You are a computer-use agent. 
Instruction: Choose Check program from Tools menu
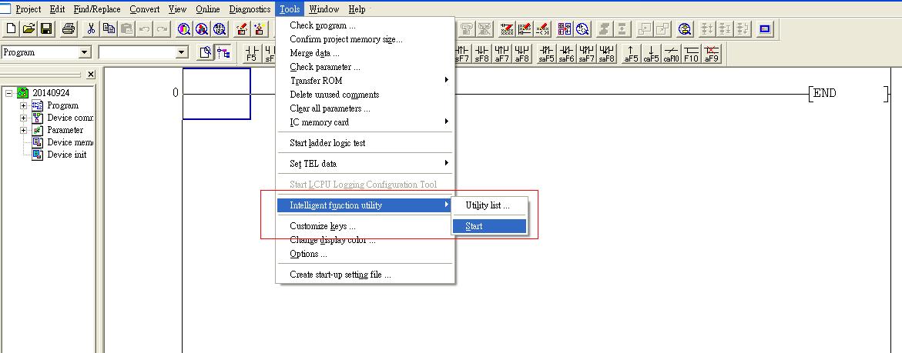322,25
